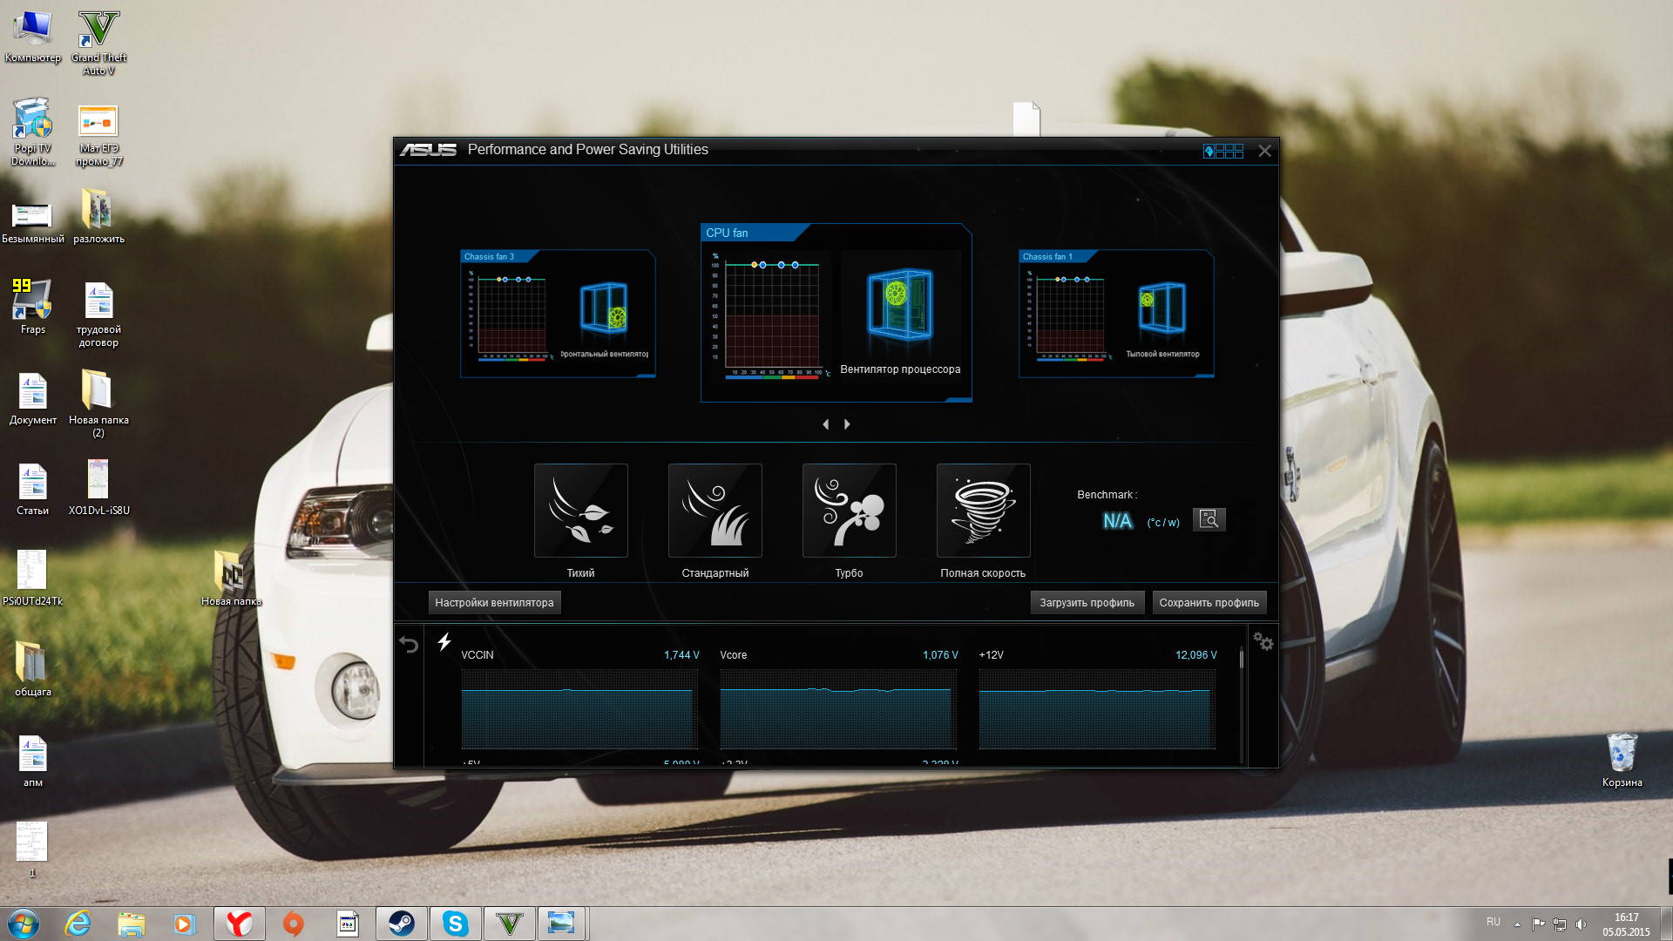Open Skype from the taskbar
The image size is (1673, 941).
point(455,924)
